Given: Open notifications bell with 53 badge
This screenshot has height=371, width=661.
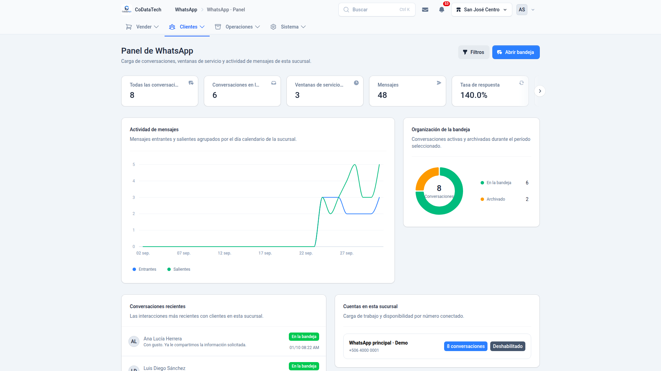Looking at the screenshot, I should [442, 10].
